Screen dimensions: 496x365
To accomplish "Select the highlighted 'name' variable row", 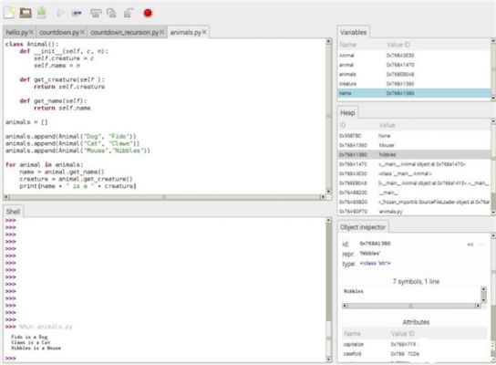I will 414,93.
